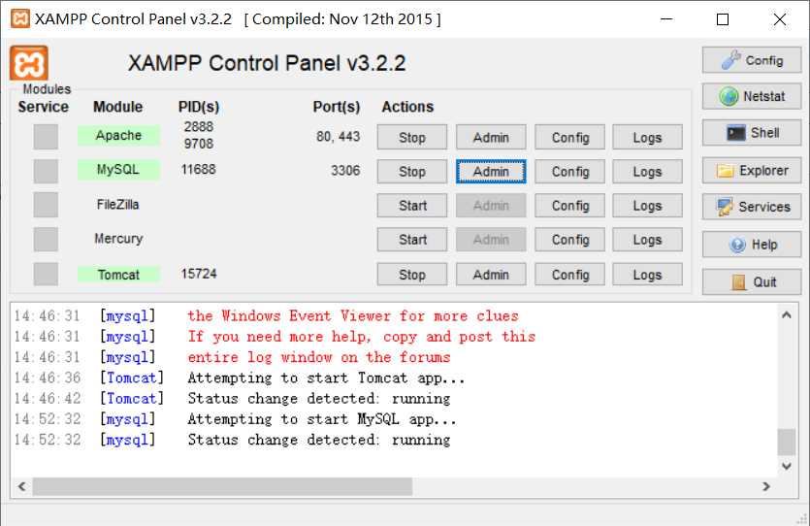810x526 pixels.
Task: Open FileZilla Config menu
Action: click(x=569, y=206)
